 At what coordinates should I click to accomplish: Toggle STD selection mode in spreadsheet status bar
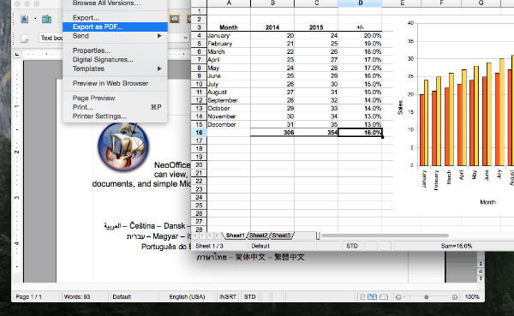[x=352, y=246]
